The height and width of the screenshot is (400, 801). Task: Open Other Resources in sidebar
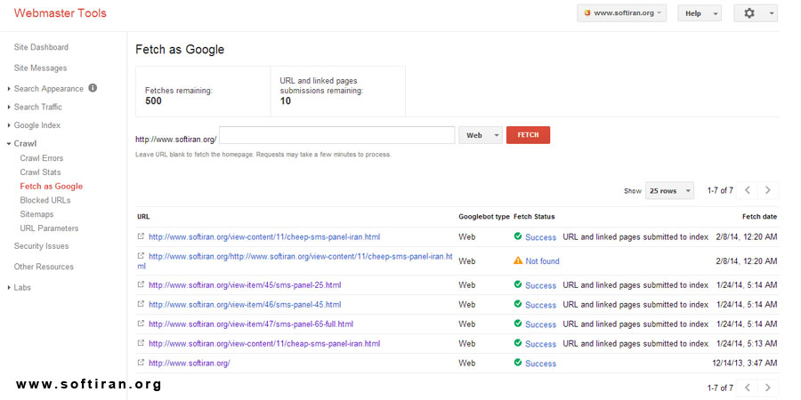point(44,267)
